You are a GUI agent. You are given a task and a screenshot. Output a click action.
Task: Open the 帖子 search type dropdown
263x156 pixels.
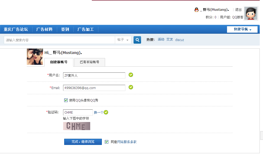(x=123, y=40)
